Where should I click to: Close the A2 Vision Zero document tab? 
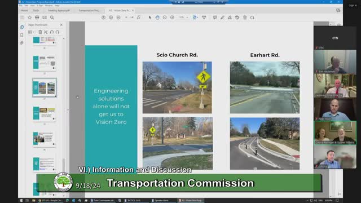click(x=133, y=10)
